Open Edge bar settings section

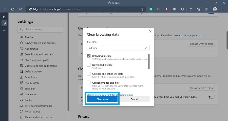[x=30, y=89]
